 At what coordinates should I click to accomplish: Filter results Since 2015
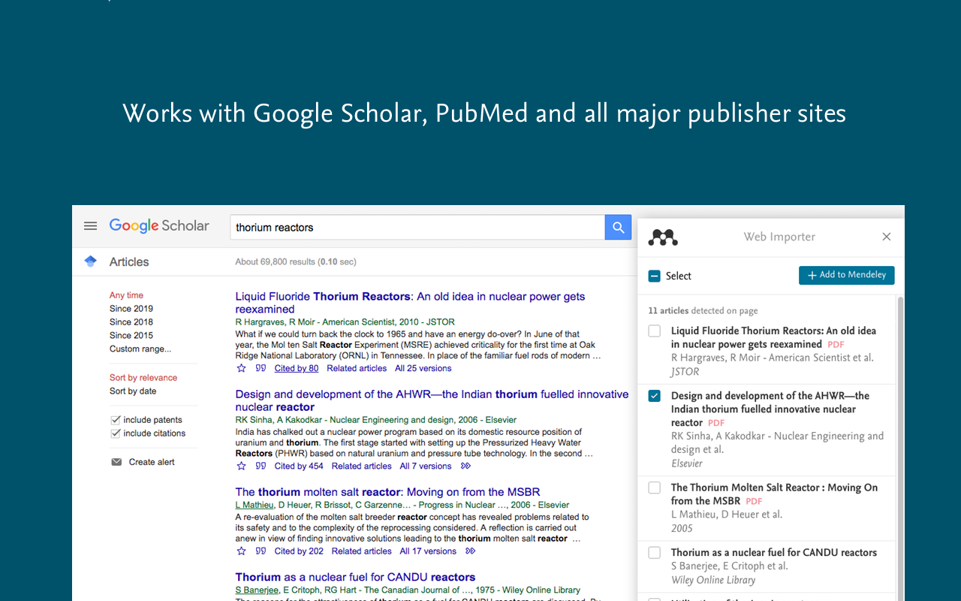click(131, 336)
